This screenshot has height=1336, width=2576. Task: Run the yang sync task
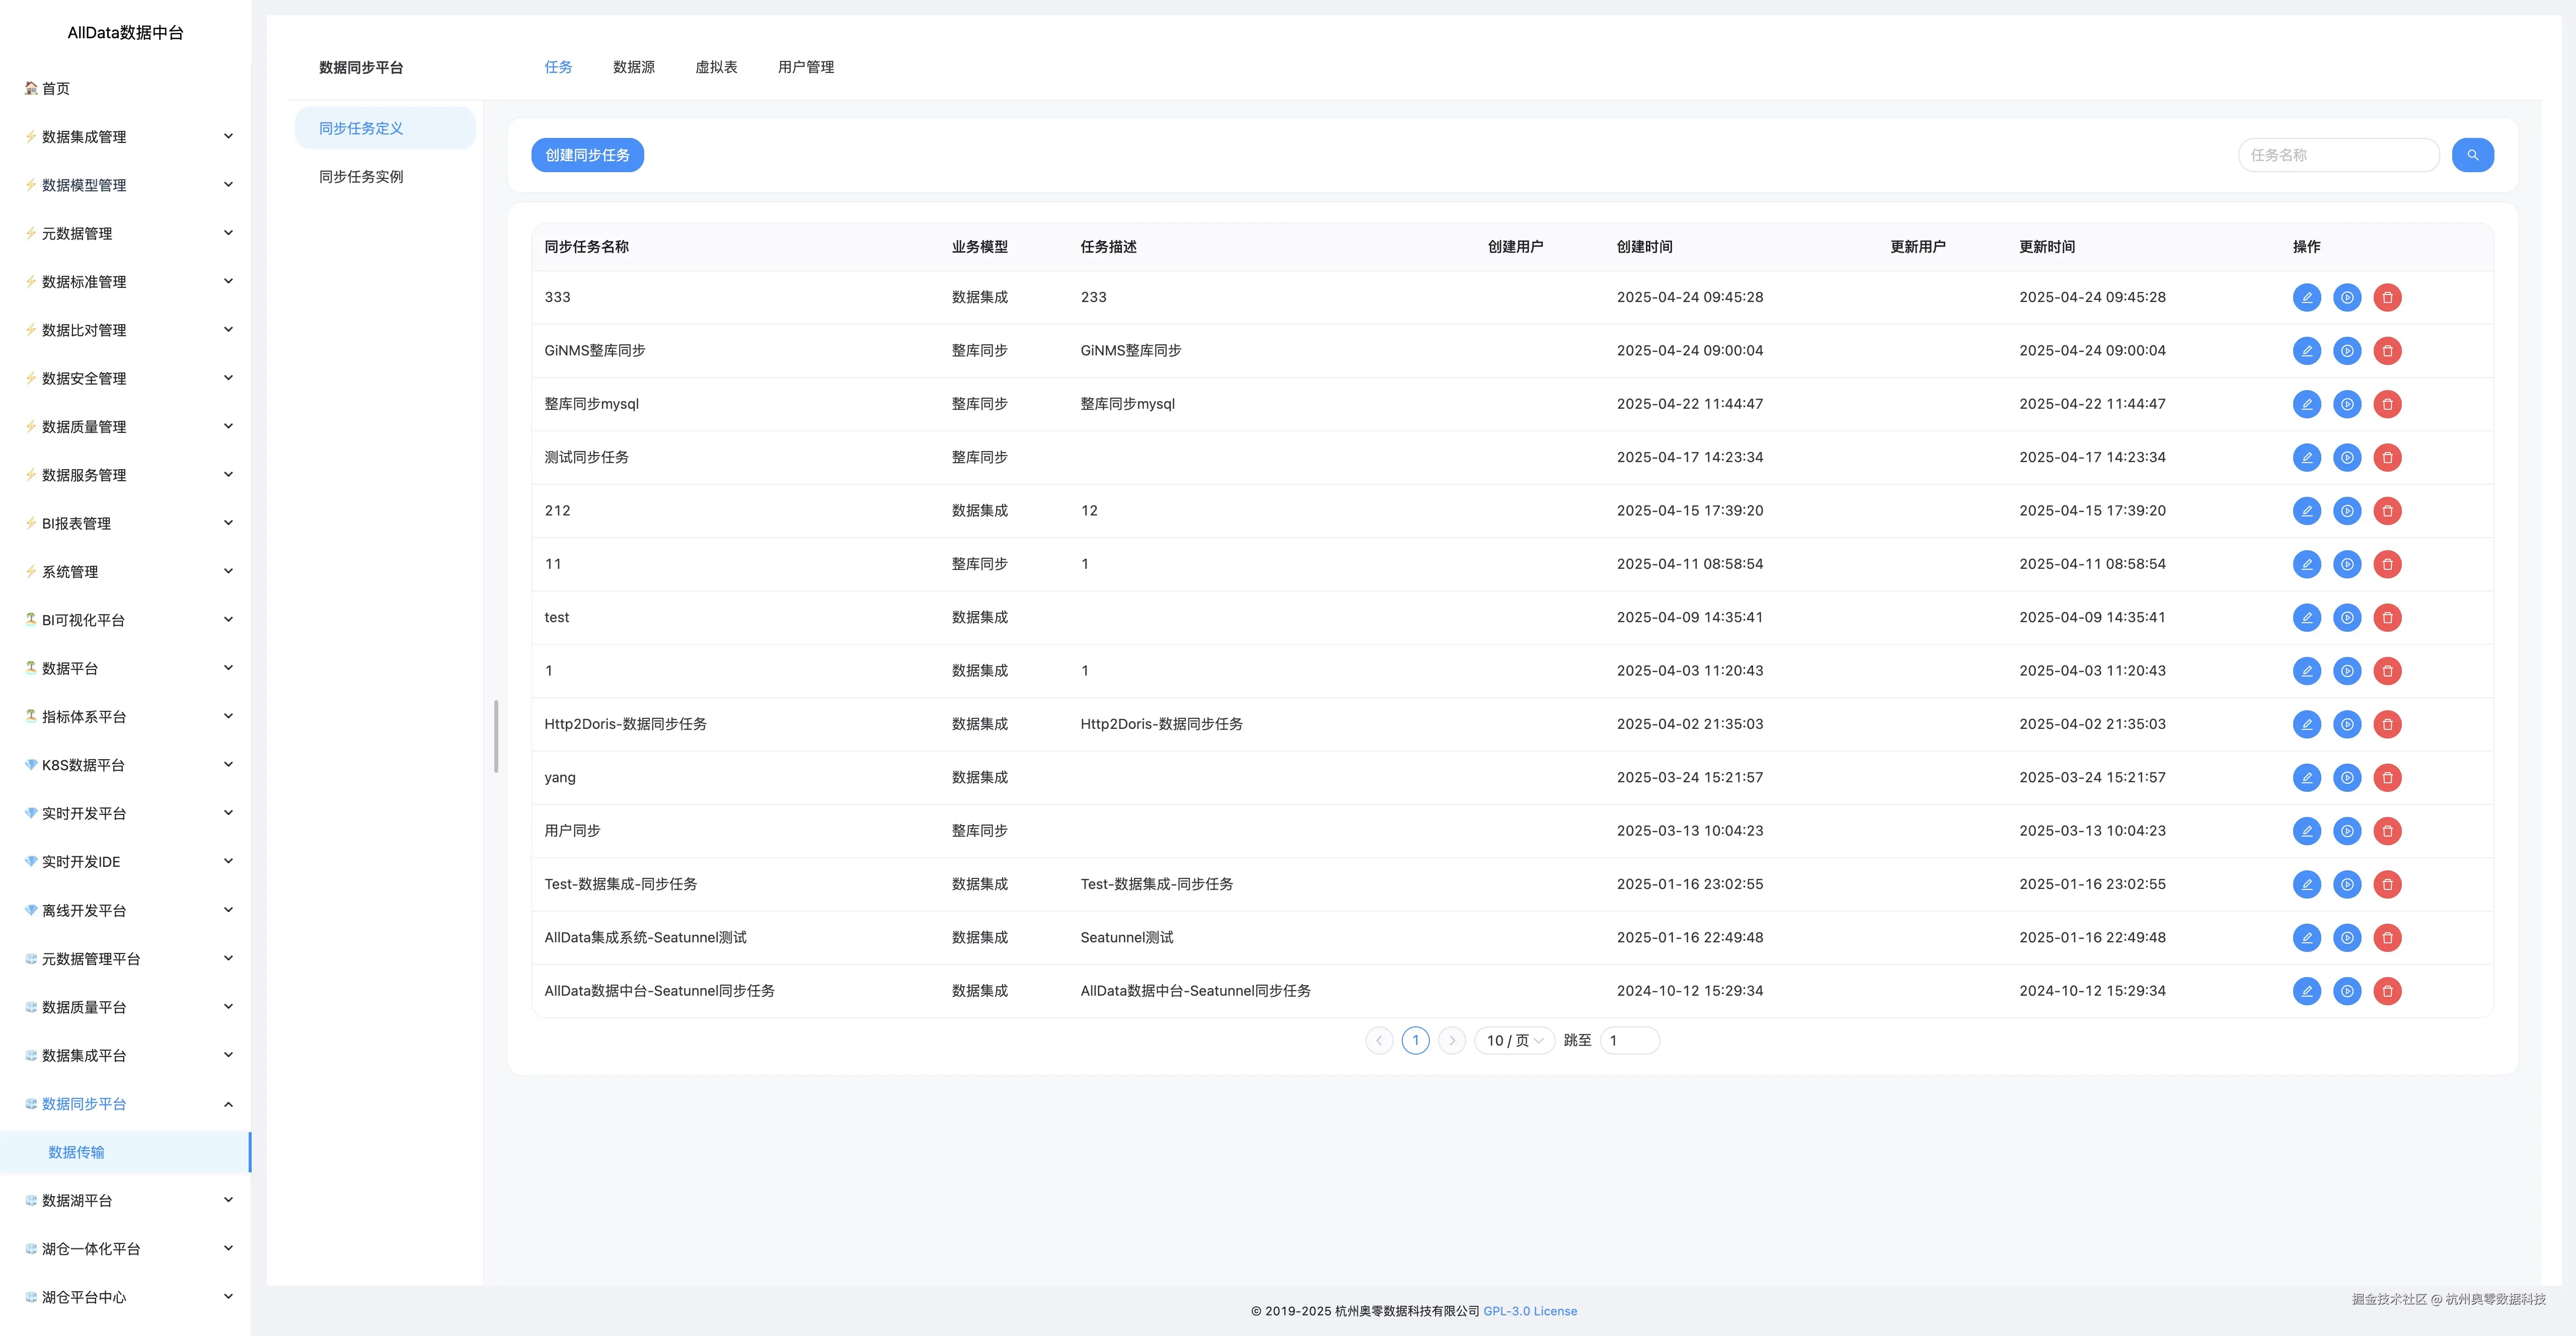[2346, 778]
